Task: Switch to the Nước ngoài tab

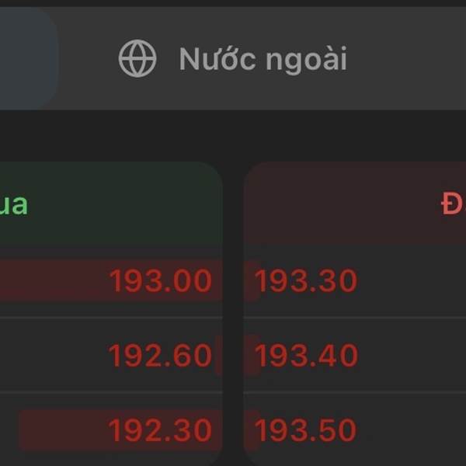Action: (263, 59)
